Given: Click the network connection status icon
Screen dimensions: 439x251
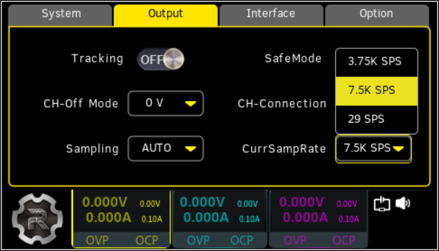Looking at the screenshot, I should 382,204.
